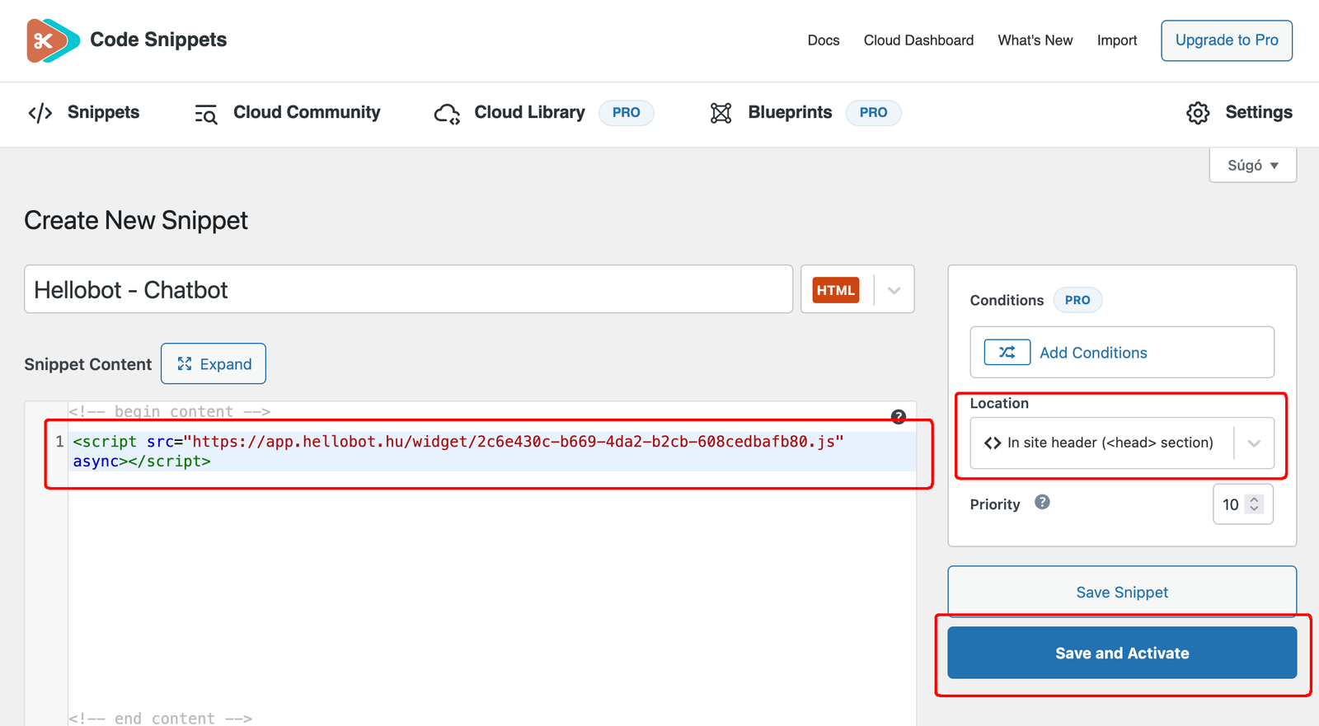Switch to Cloud Community tab
The width and height of the screenshot is (1319, 726).
click(x=288, y=113)
